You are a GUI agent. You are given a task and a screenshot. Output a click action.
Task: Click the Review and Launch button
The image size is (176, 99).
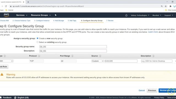(167, 90)
